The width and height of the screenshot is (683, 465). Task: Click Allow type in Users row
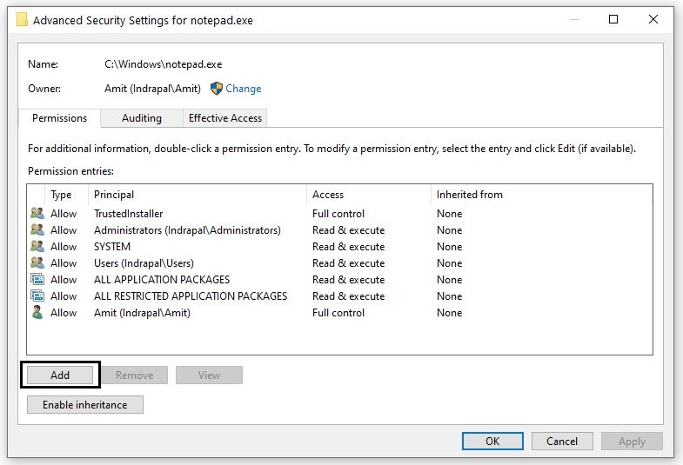pos(64,263)
